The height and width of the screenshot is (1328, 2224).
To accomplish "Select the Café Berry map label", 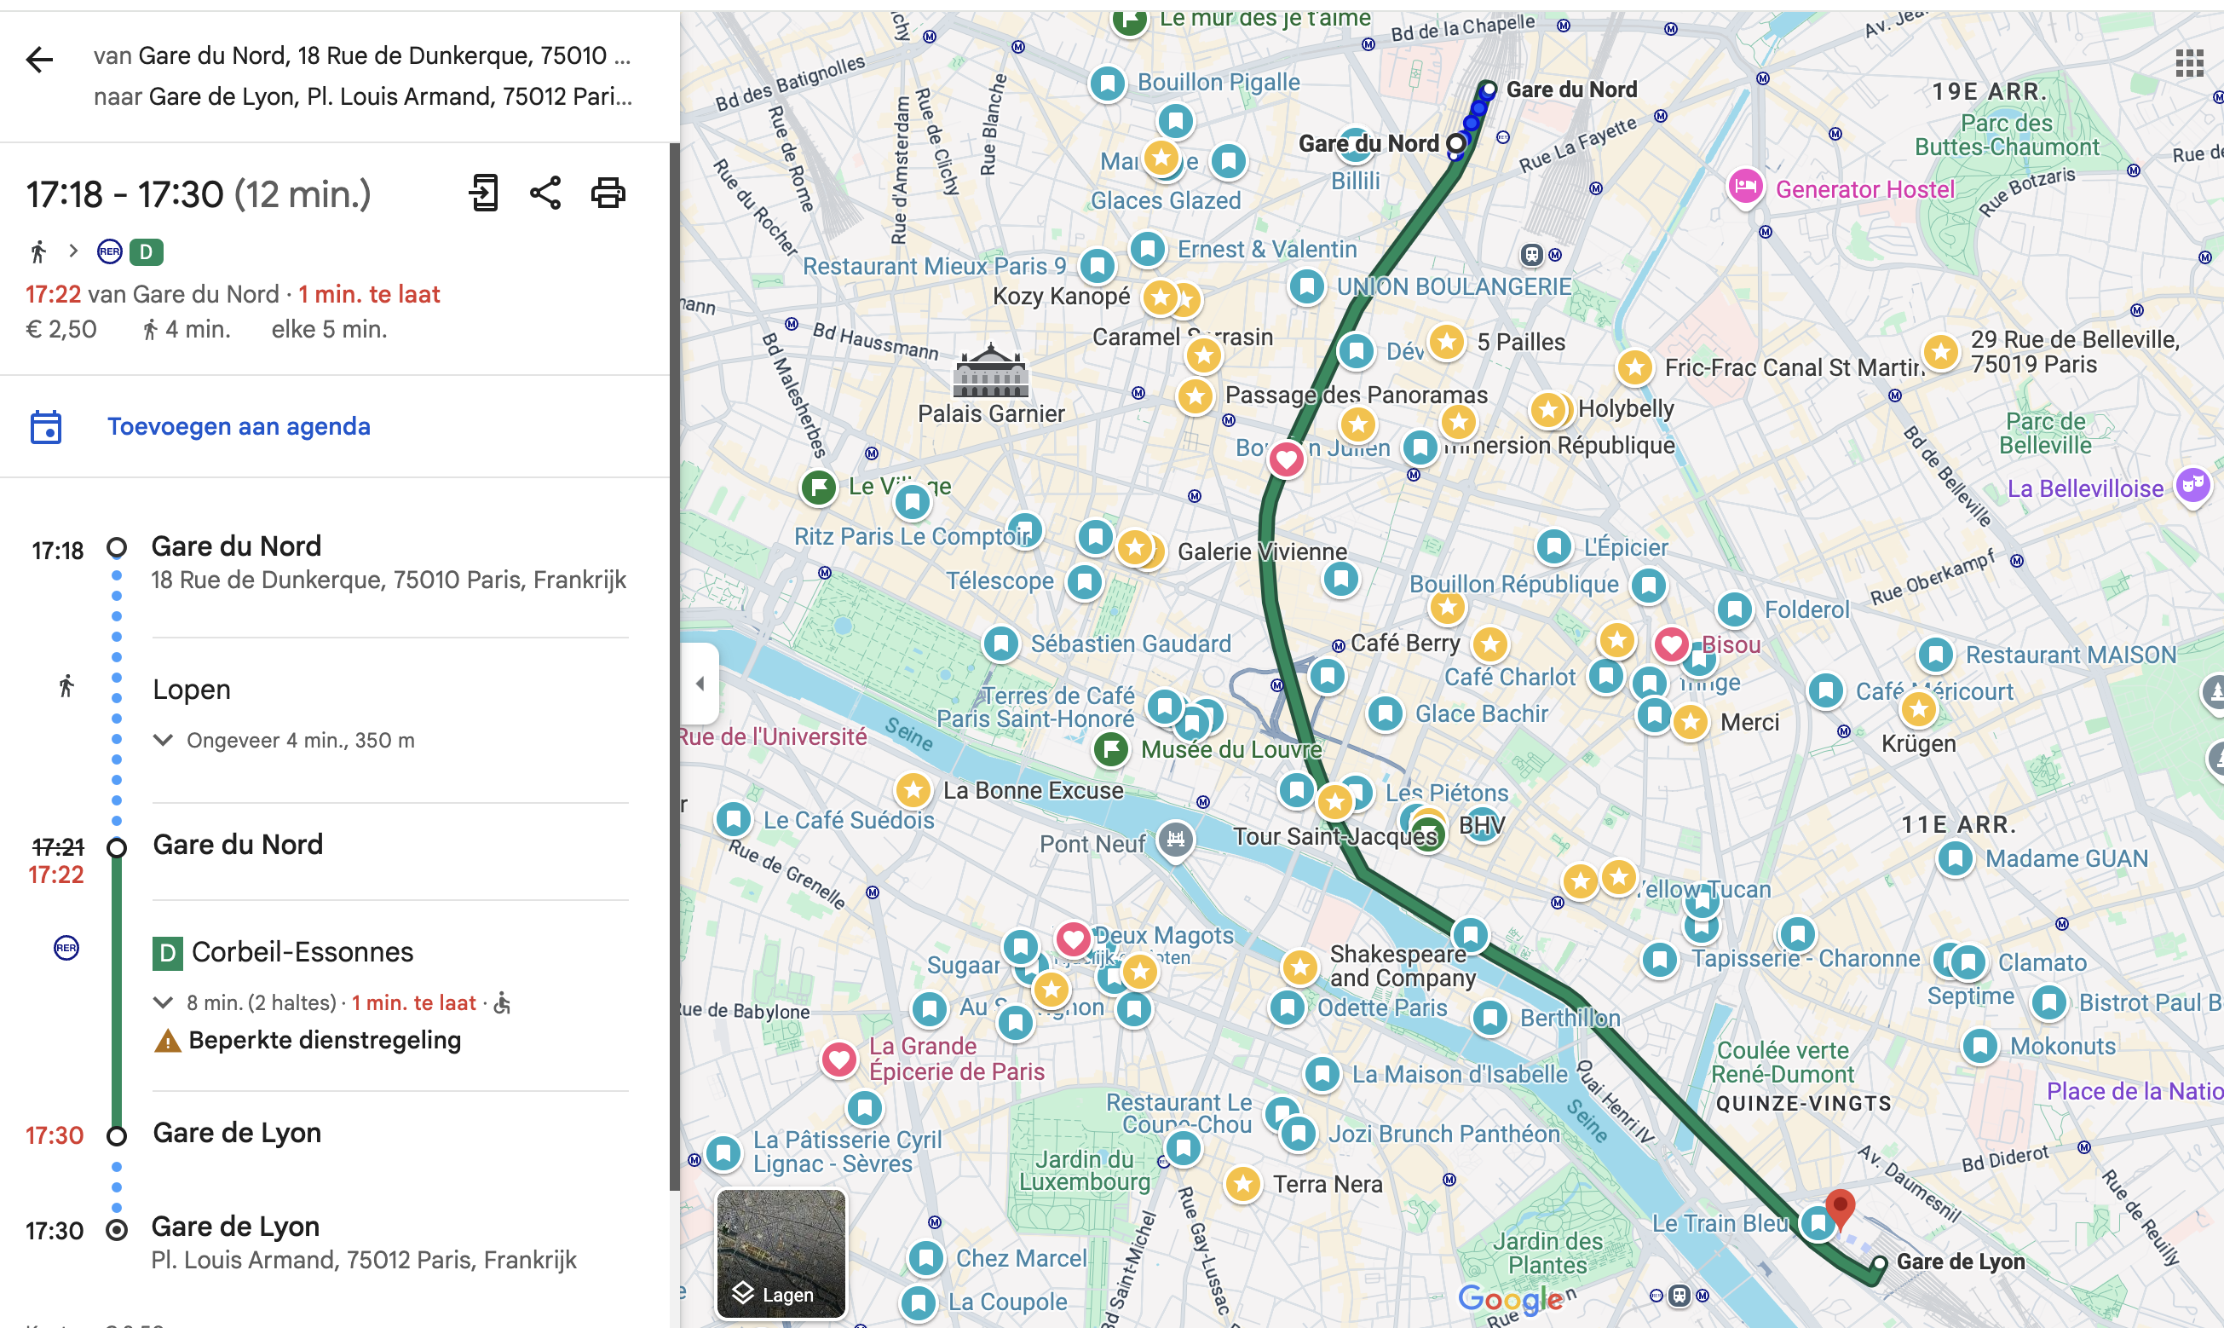I will click(x=1404, y=644).
